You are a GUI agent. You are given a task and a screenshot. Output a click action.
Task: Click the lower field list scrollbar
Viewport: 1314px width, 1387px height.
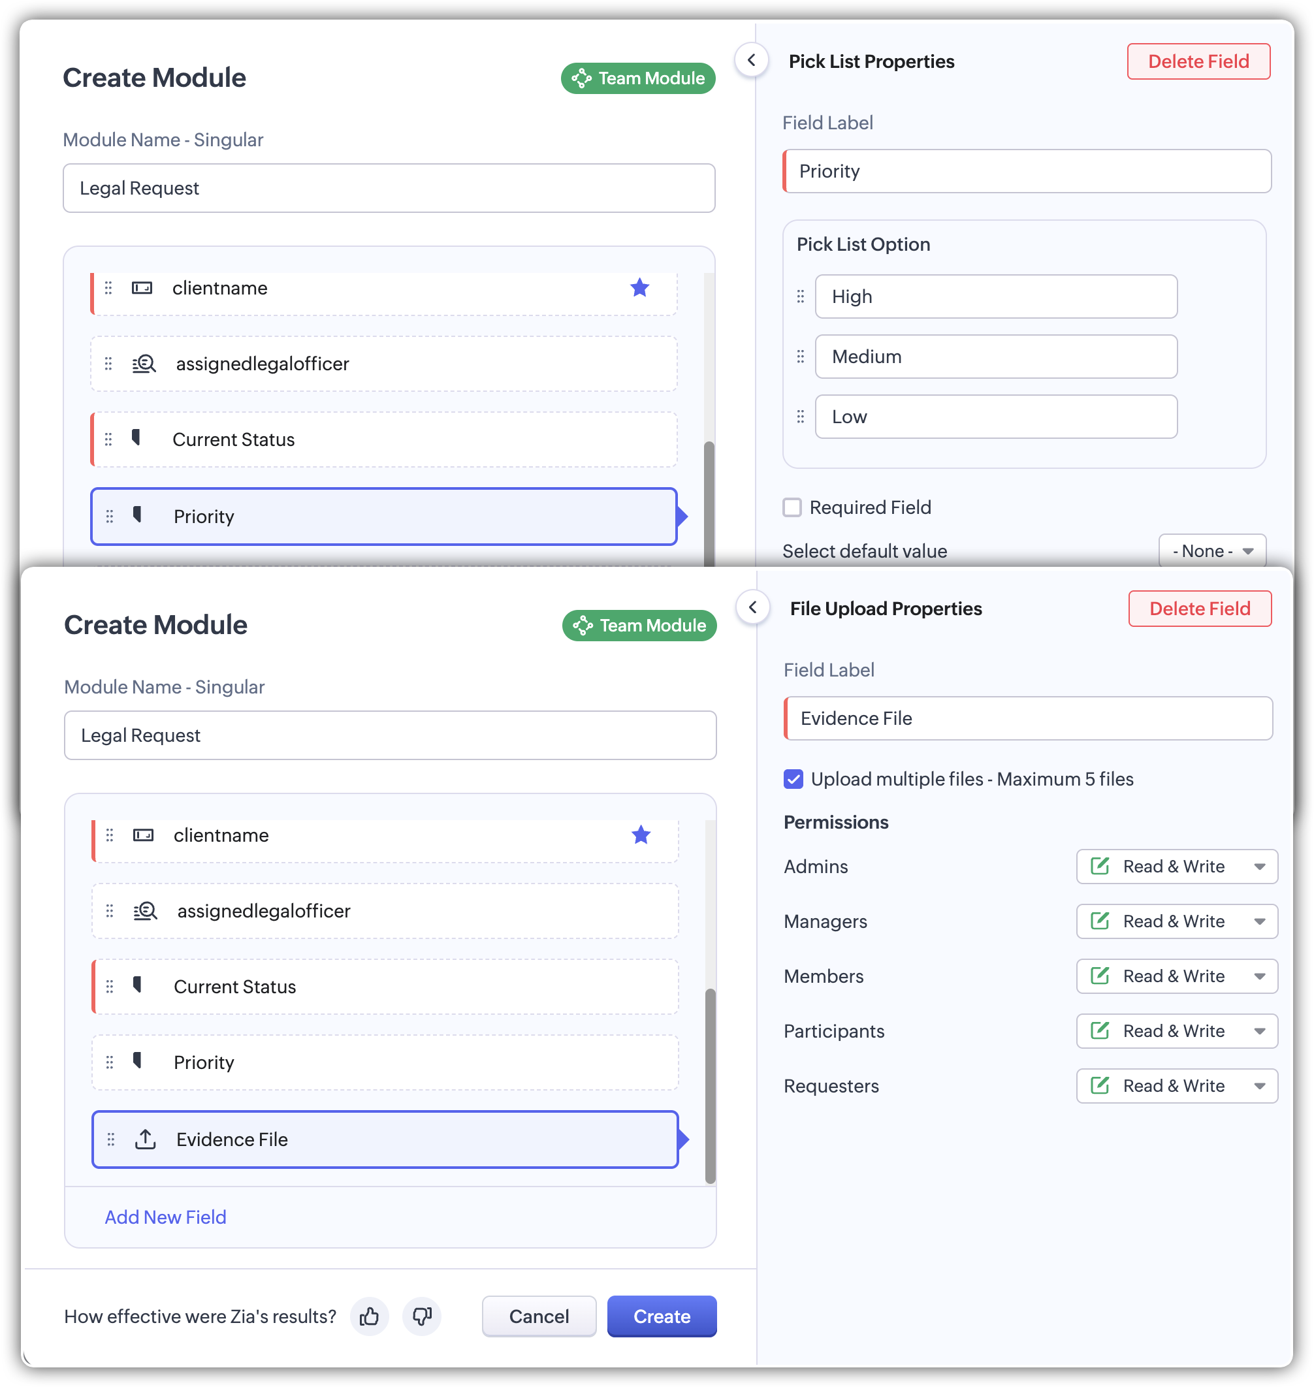pyautogui.click(x=711, y=1086)
